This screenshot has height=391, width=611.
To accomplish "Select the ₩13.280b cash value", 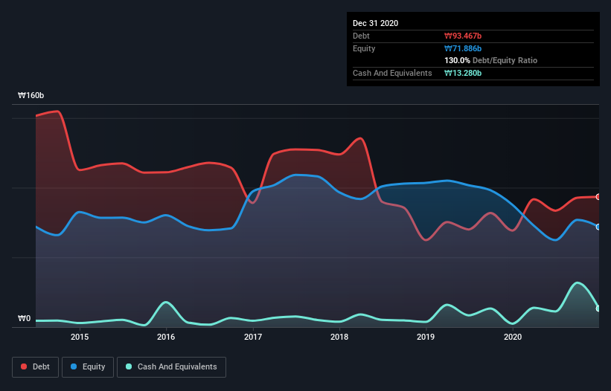I will [463, 73].
